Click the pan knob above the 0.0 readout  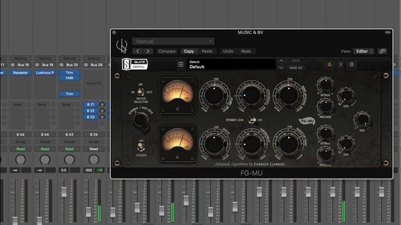[x=70, y=160]
